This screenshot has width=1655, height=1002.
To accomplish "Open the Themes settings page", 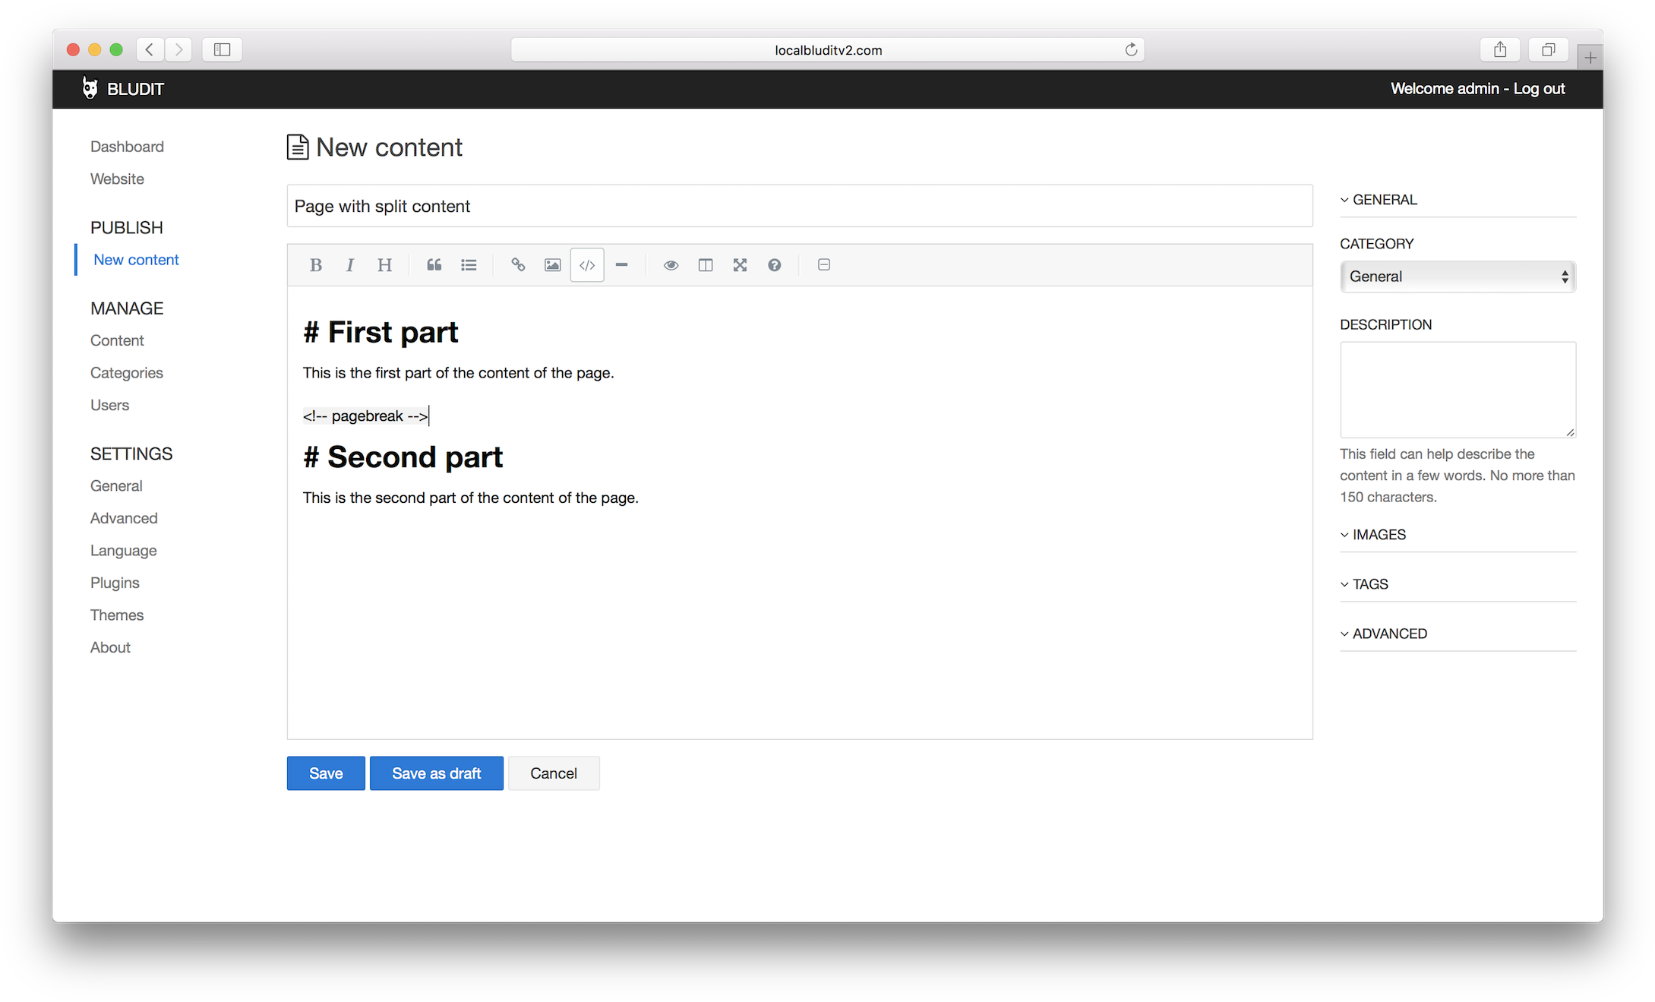I will [117, 615].
